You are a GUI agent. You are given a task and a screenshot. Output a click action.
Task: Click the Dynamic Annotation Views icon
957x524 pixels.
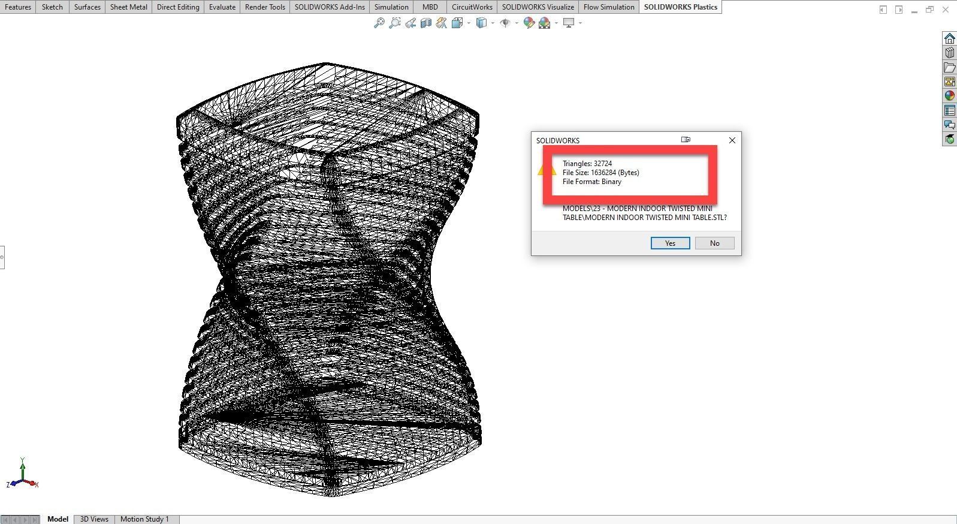click(x=441, y=23)
